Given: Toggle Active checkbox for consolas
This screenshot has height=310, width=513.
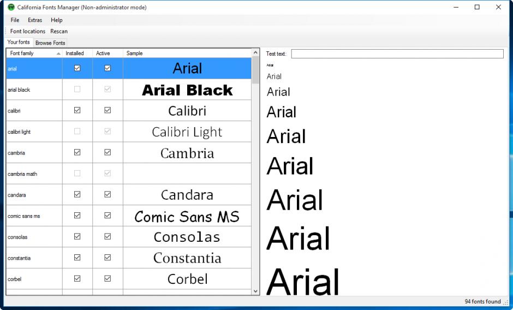Looking at the screenshot, I should [x=108, y=236].
